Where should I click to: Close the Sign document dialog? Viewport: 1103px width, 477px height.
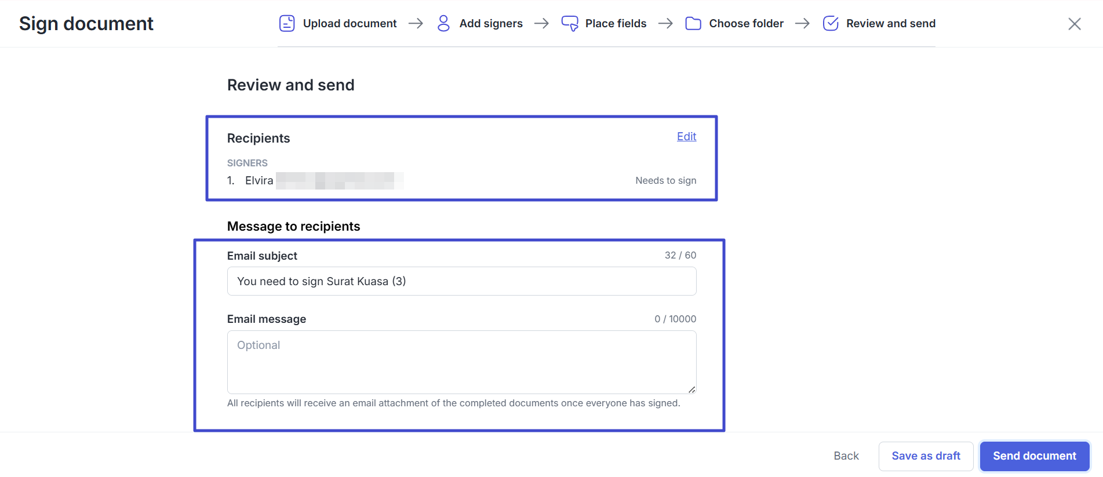point(1074,24)
